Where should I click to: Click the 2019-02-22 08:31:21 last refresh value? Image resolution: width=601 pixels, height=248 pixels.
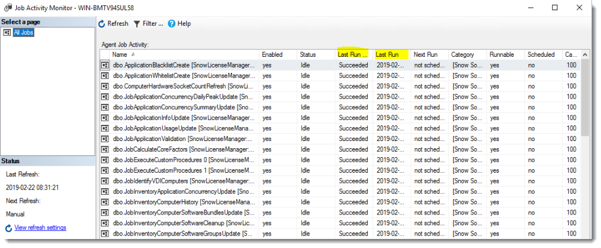32,188
